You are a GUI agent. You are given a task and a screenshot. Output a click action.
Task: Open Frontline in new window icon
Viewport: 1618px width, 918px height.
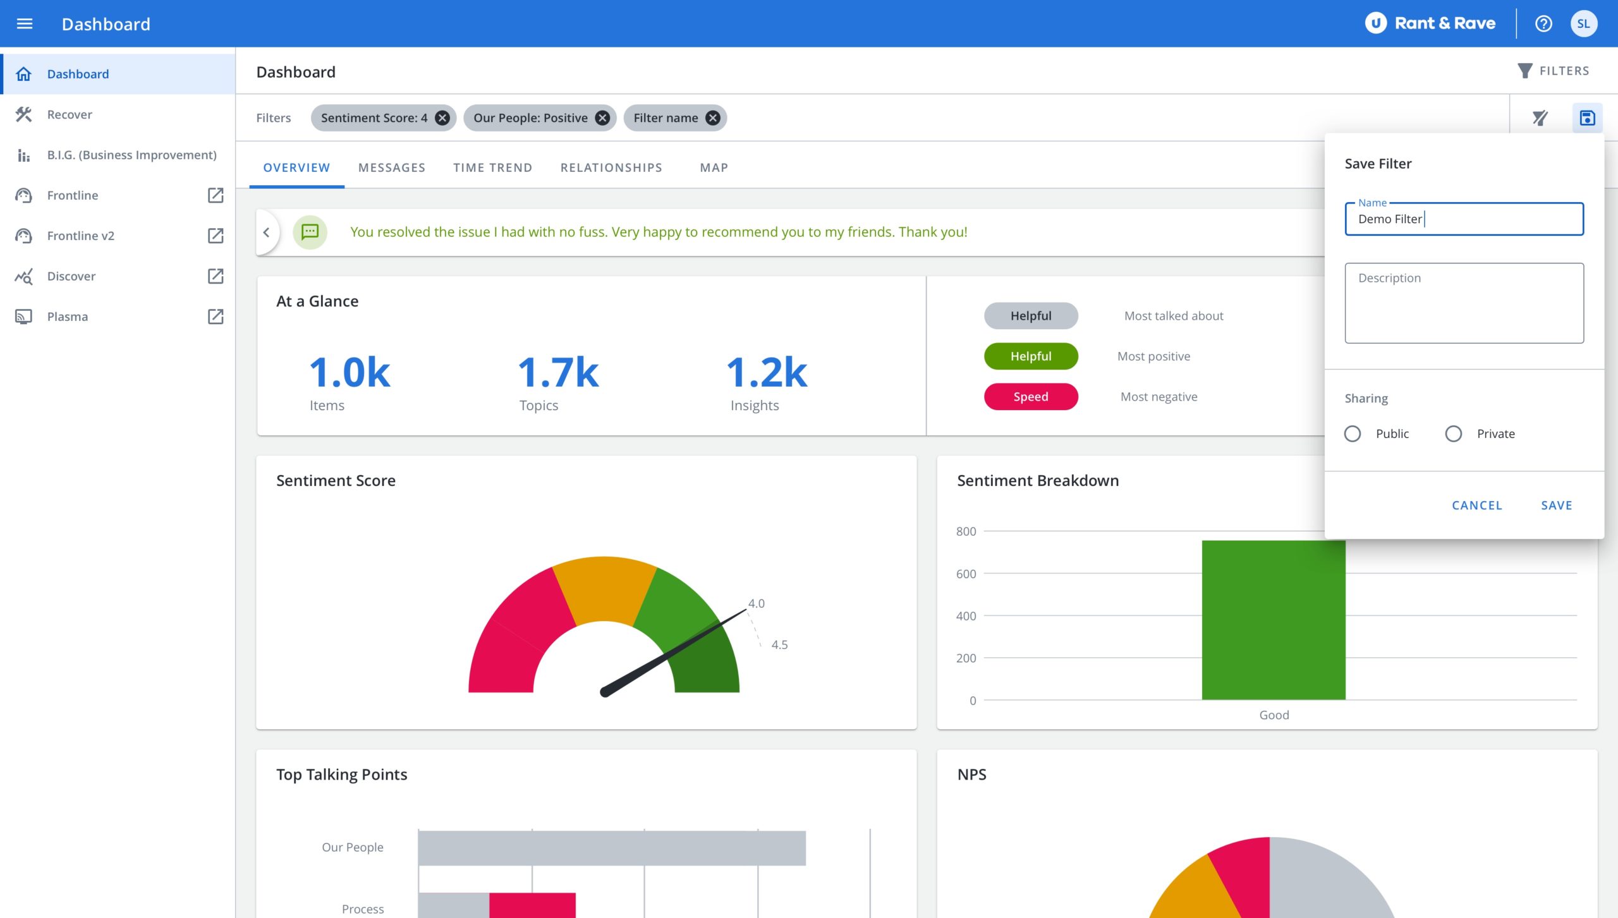point(216,195)
